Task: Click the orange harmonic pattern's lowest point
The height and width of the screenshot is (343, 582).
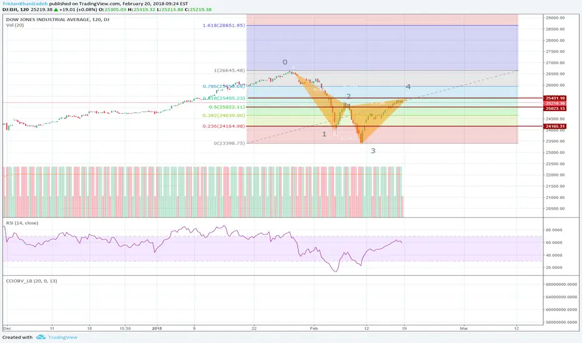Action: click(x=361, y=142)
